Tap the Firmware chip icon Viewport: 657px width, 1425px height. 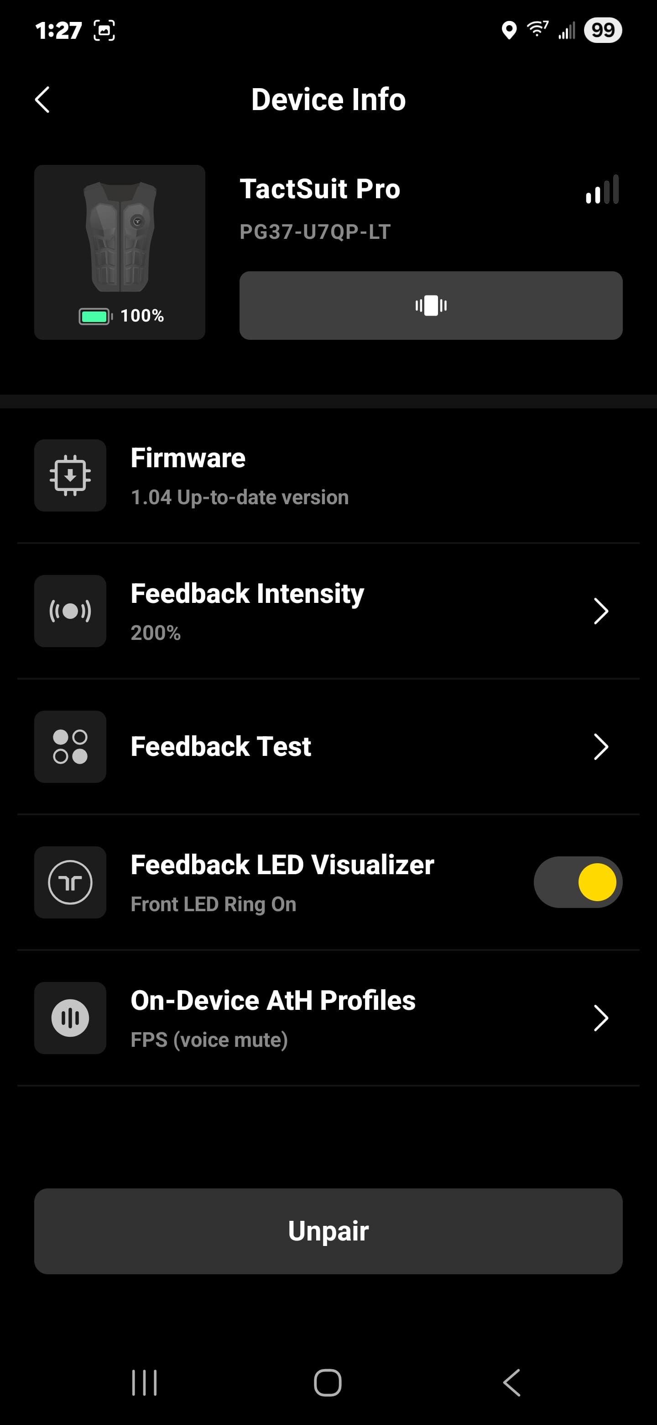tap(70, 475)
